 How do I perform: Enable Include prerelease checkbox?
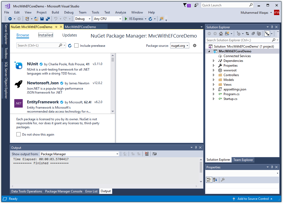76,45
